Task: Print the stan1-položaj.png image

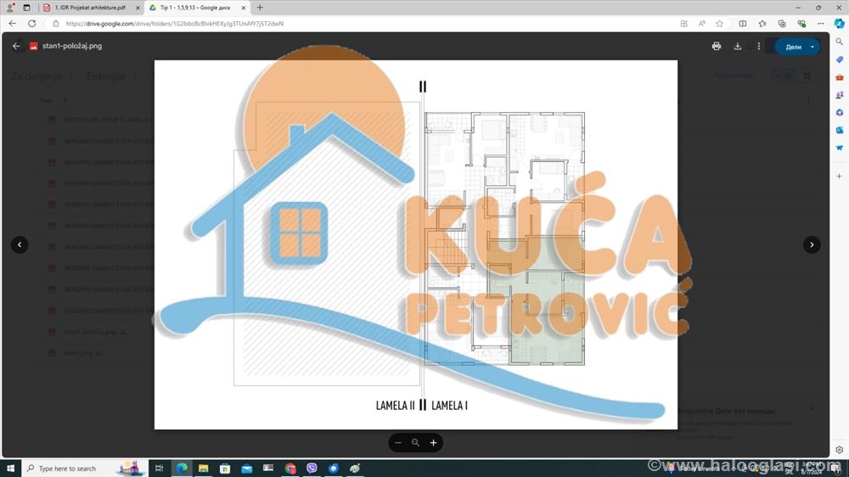Action: 717,47
